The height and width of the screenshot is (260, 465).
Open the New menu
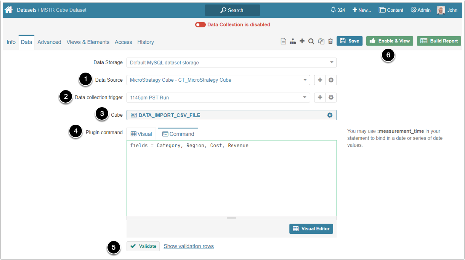(x=362, y=10)
